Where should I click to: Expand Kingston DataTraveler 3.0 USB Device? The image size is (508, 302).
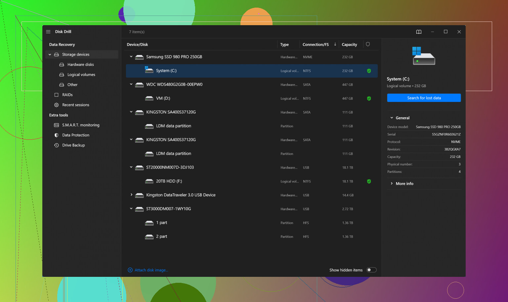point(131,195)
